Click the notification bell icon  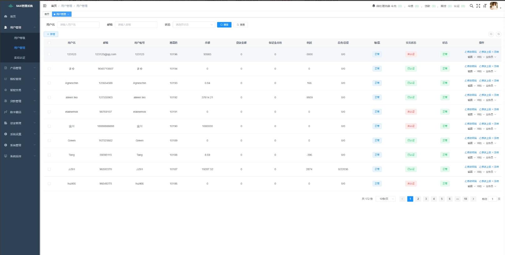click(373, 6)
